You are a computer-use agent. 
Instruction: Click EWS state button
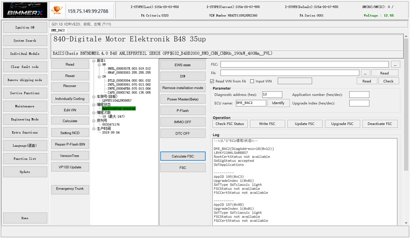click(x=183, y=65)
